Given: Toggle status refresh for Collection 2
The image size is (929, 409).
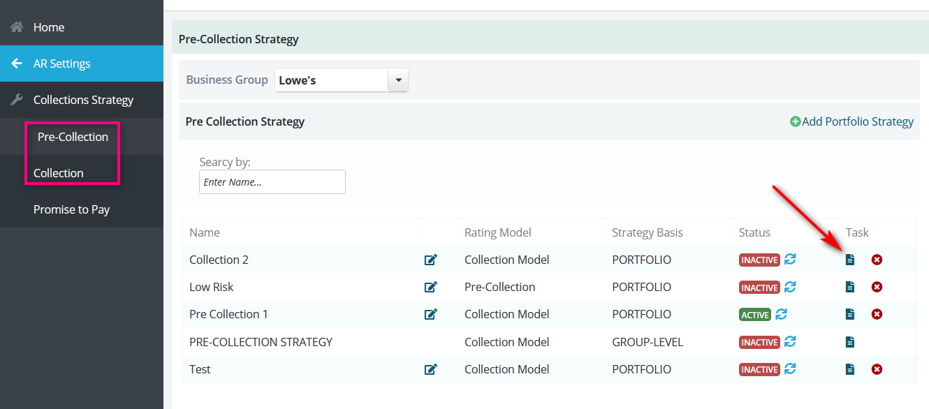Looking at the screenshot, I should pos(790,259).
